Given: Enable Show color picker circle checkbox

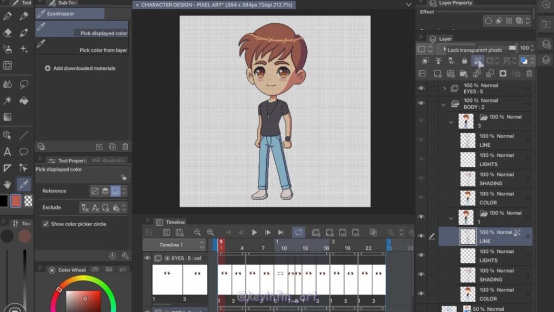Looking at the screenshot, I should point(46,224).
